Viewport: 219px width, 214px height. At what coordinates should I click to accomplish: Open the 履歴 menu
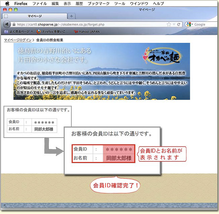tap(80, 3)
